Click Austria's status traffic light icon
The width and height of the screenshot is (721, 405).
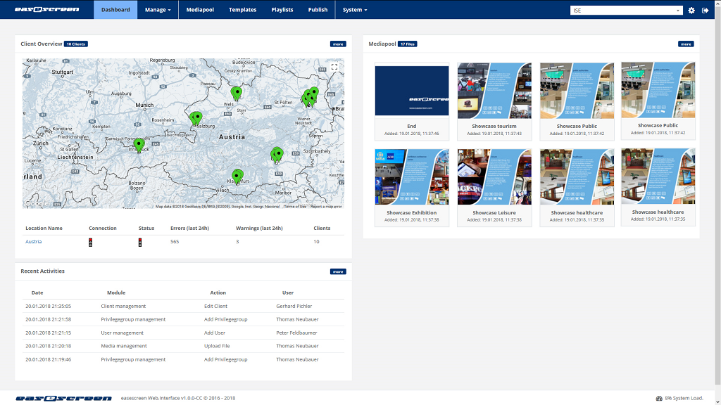140,243
